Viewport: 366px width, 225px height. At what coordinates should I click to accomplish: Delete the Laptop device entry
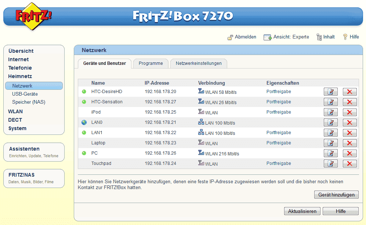pos(349,143)
